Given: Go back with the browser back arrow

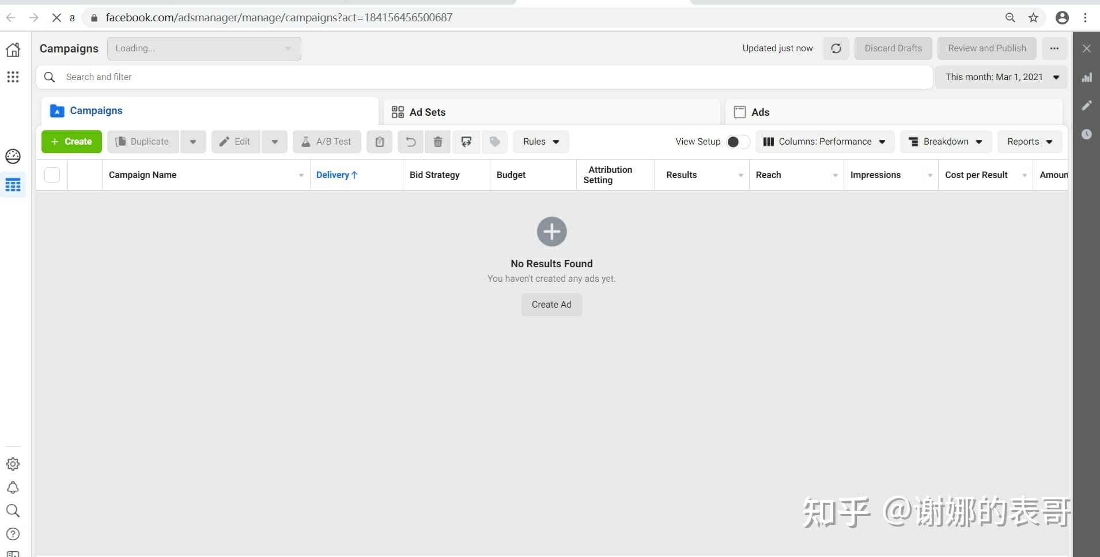Looking at the screenshot, I should coord(10,18).
